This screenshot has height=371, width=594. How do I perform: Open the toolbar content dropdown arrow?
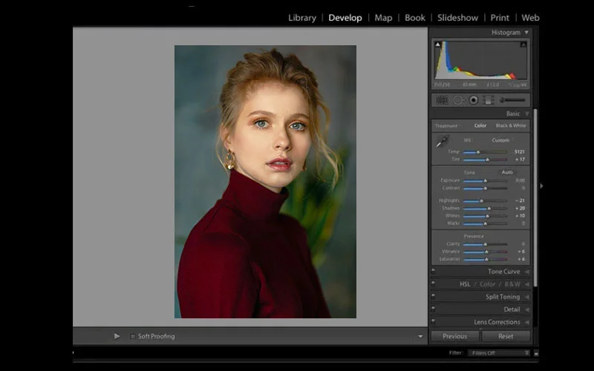pos(420,336)
